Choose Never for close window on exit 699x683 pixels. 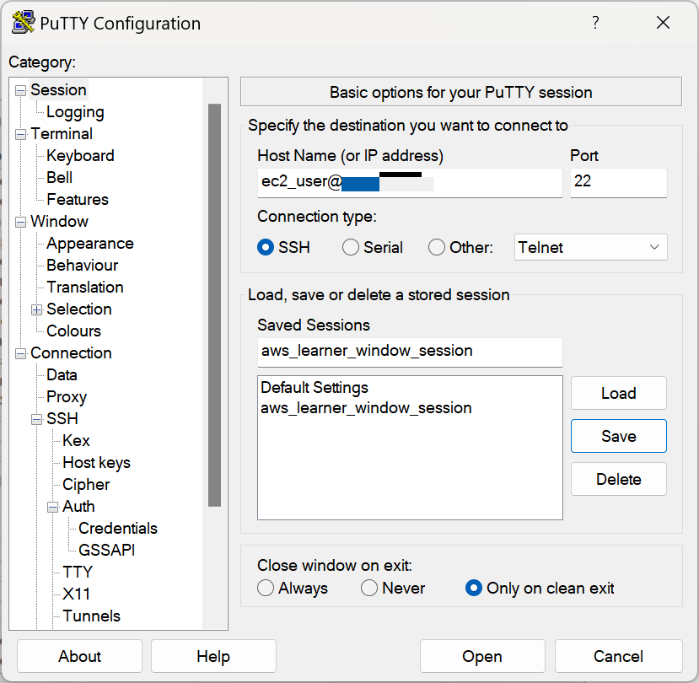[369, 588]
